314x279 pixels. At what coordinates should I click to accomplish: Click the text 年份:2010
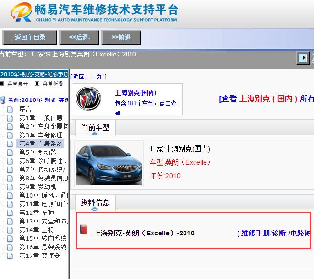click(165, 176)
